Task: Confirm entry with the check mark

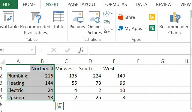Action: tap(67, 50)
